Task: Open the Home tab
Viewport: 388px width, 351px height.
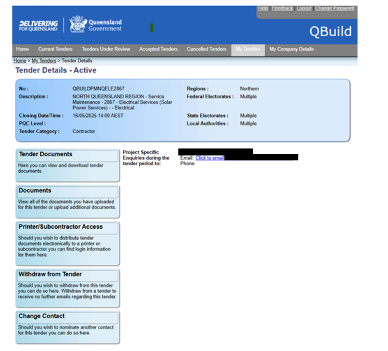Action: point(22,49)
